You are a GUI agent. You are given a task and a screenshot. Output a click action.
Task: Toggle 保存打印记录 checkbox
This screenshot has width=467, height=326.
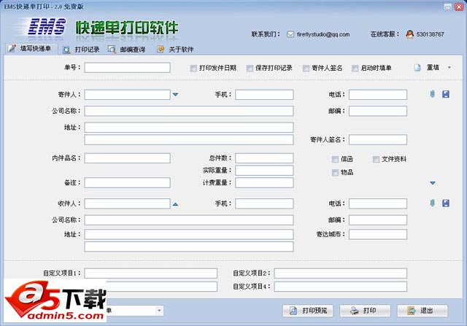[x=250, y=69]
